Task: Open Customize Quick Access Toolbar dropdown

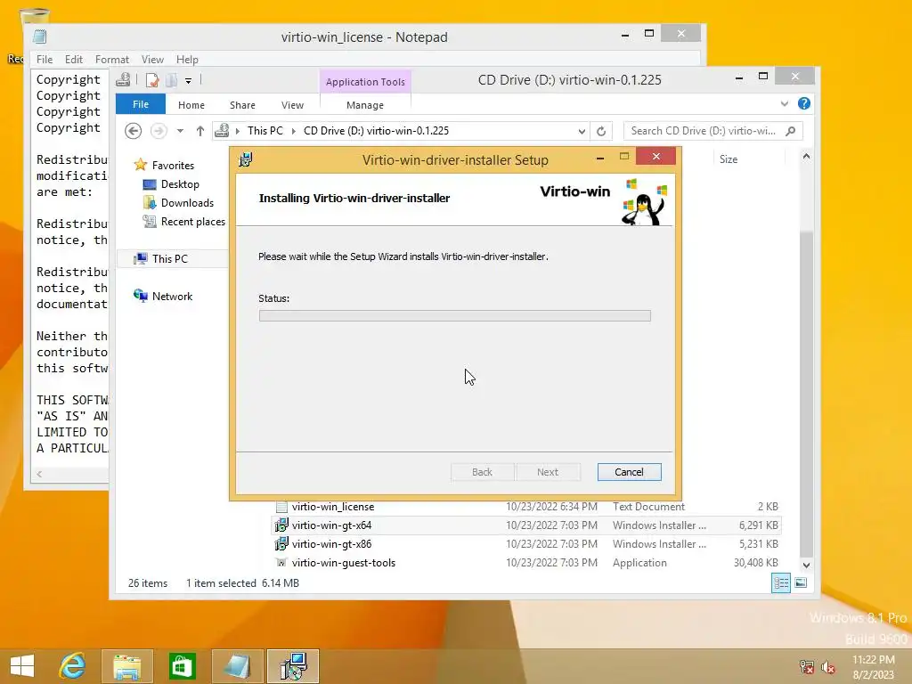Action: click(189, 80)
